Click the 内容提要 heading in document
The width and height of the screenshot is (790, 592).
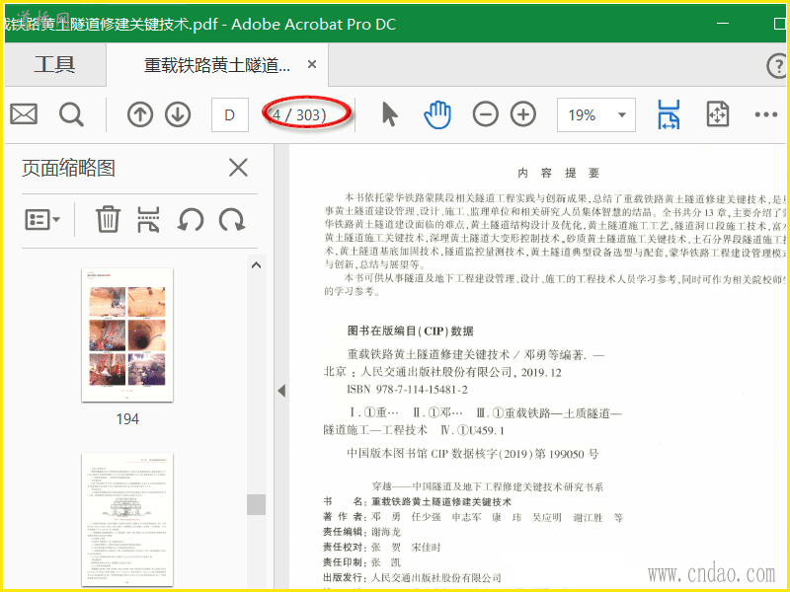click(558, 174)
